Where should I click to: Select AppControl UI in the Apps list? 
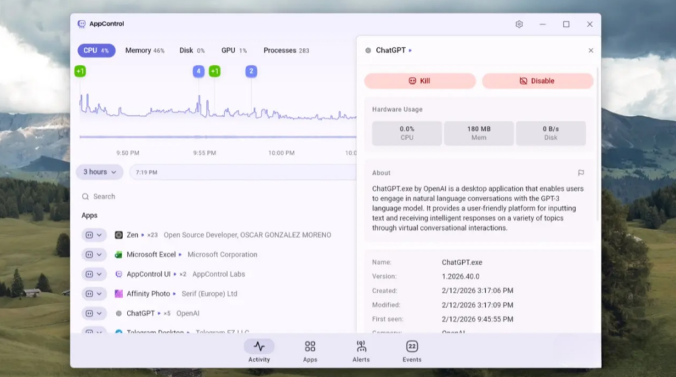pos(149,274)
